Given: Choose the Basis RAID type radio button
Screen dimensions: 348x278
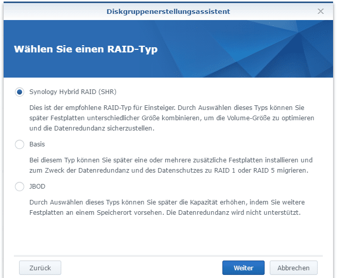Looking at the screenshot, I should (x=20, y=144).
